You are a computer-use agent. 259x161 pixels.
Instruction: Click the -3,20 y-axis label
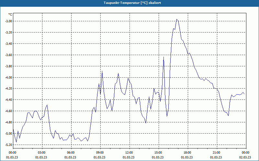(9, 33)
